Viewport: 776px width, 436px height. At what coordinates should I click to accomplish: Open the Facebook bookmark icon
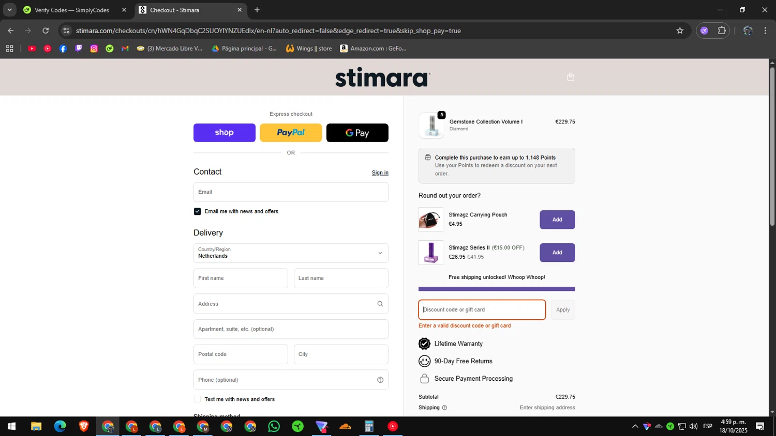(x=63, y=49)
